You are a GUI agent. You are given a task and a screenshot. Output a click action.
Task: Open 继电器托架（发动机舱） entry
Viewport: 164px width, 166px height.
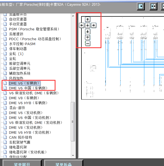point(28,152)
